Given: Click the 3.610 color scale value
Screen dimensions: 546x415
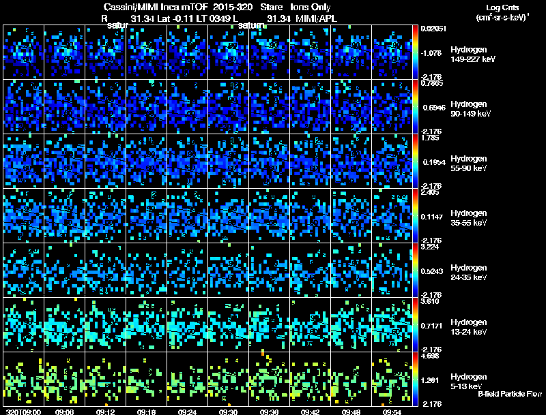Looking at the screenshot, I should pyautogui.click(x=430, y=301).
